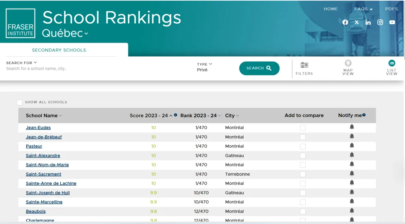Viewport: 405px width, 224px height.
Task: Check compare box for Sainte-Anne de Lachine
Action: click(x=303, y=184)
